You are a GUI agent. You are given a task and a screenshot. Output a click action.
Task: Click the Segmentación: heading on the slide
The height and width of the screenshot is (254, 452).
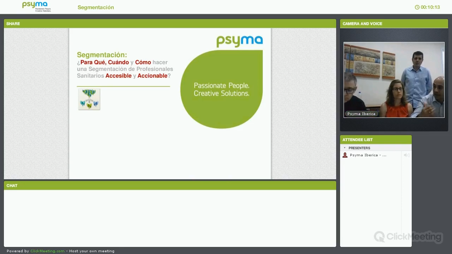102,55
